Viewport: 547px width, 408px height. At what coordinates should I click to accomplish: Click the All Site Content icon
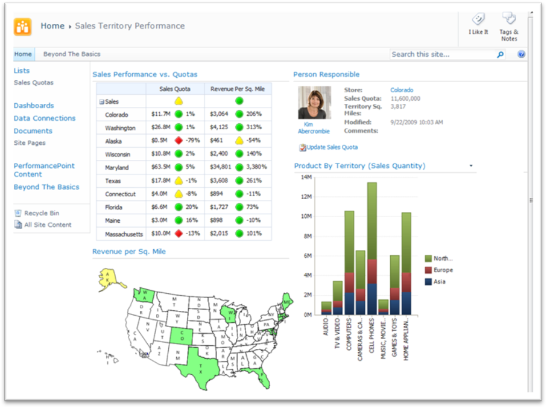point(18,225)
